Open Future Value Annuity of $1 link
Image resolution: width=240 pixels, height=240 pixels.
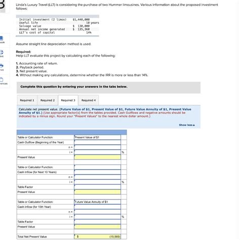[x=146, y=109]
